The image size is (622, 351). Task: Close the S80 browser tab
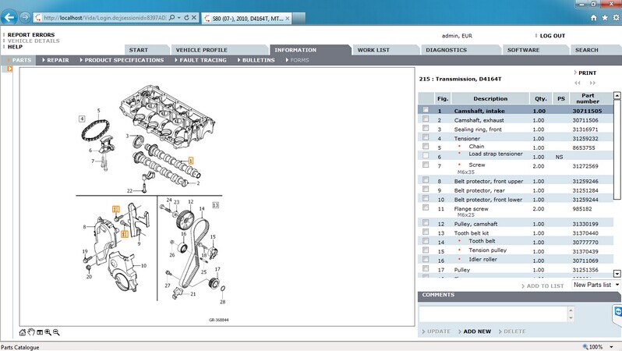coord(287,18)
